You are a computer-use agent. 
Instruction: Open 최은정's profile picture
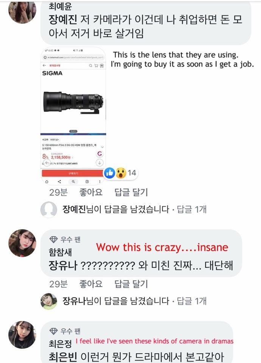[x=22, y=335]
